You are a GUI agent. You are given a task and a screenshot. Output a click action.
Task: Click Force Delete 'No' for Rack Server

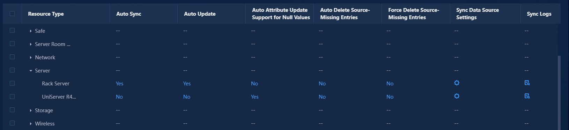pos(390,84)
